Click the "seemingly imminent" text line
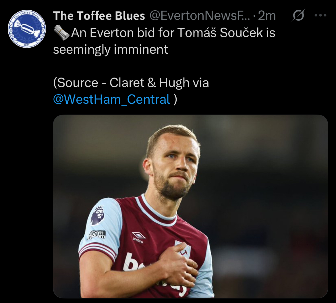Screen dimensions: 336x303 (111, 50)
